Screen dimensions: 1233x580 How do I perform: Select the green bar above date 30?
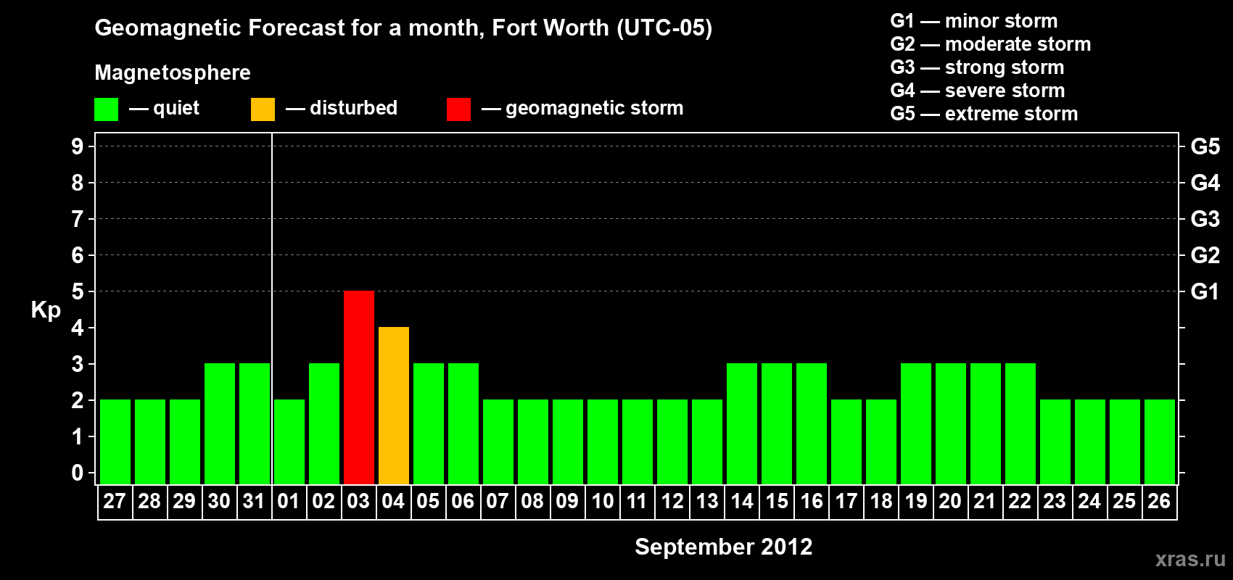(220, 423)
